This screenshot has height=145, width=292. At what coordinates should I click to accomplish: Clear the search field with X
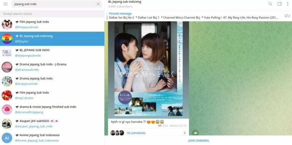(x=98, y=4)
